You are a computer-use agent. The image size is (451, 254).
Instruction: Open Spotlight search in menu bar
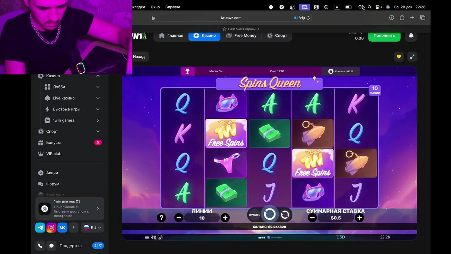[x=370, y=7]
